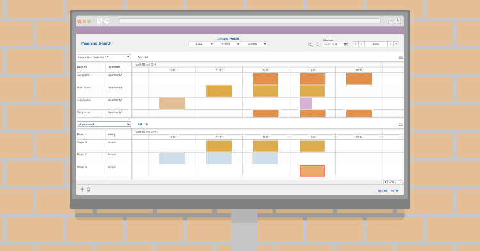Click the browser address bar
Screen dimensions: 480x251
pos(250,21)
